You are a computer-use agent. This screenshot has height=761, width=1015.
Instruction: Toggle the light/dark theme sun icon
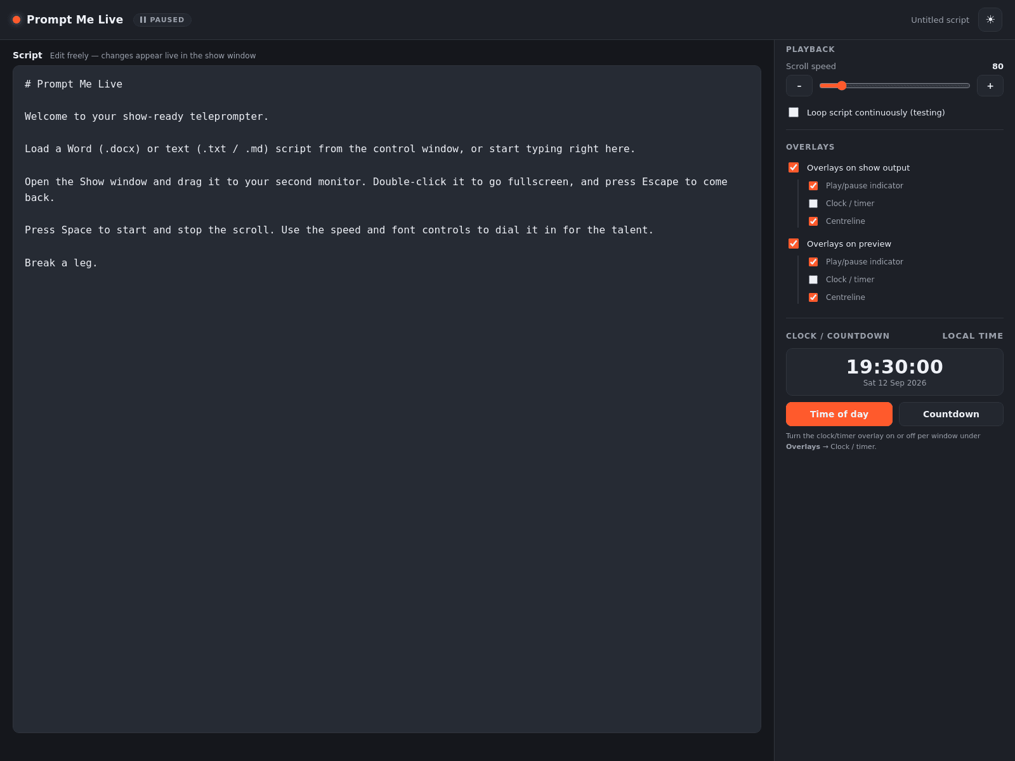click(990, 20)
